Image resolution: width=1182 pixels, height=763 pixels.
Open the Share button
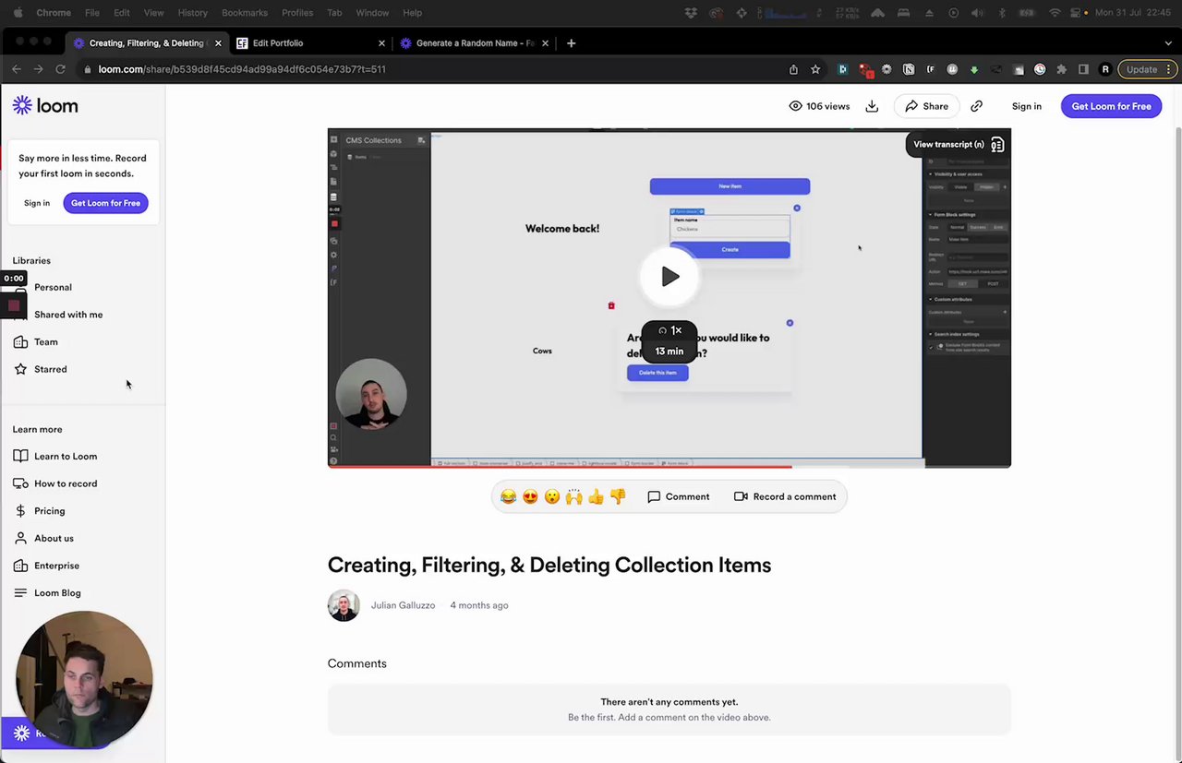click(926, 106)
